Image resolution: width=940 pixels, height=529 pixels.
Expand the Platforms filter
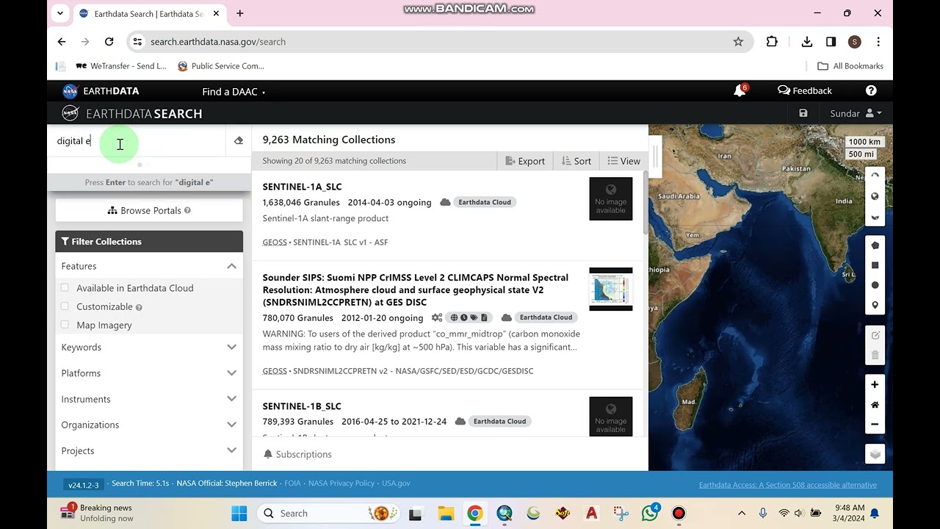(x=149, y=373)
